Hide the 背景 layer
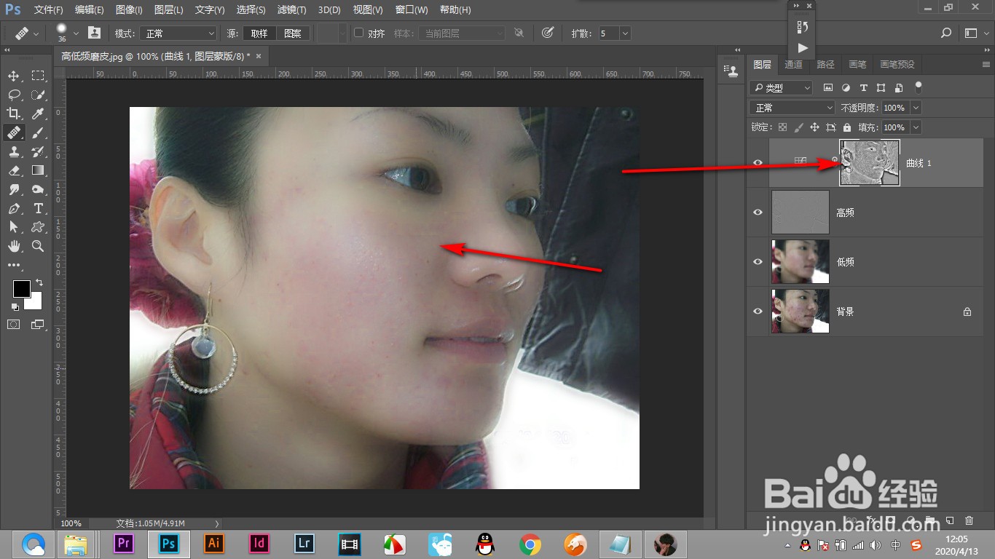Image resolution: width=995 pixels, height=559 pixels. 758,311
